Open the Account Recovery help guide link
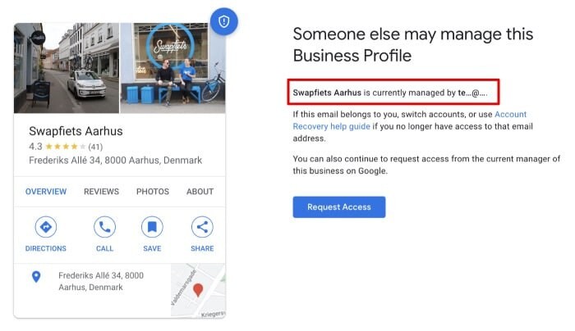This screenshot has width=575, height=331. 410,120
